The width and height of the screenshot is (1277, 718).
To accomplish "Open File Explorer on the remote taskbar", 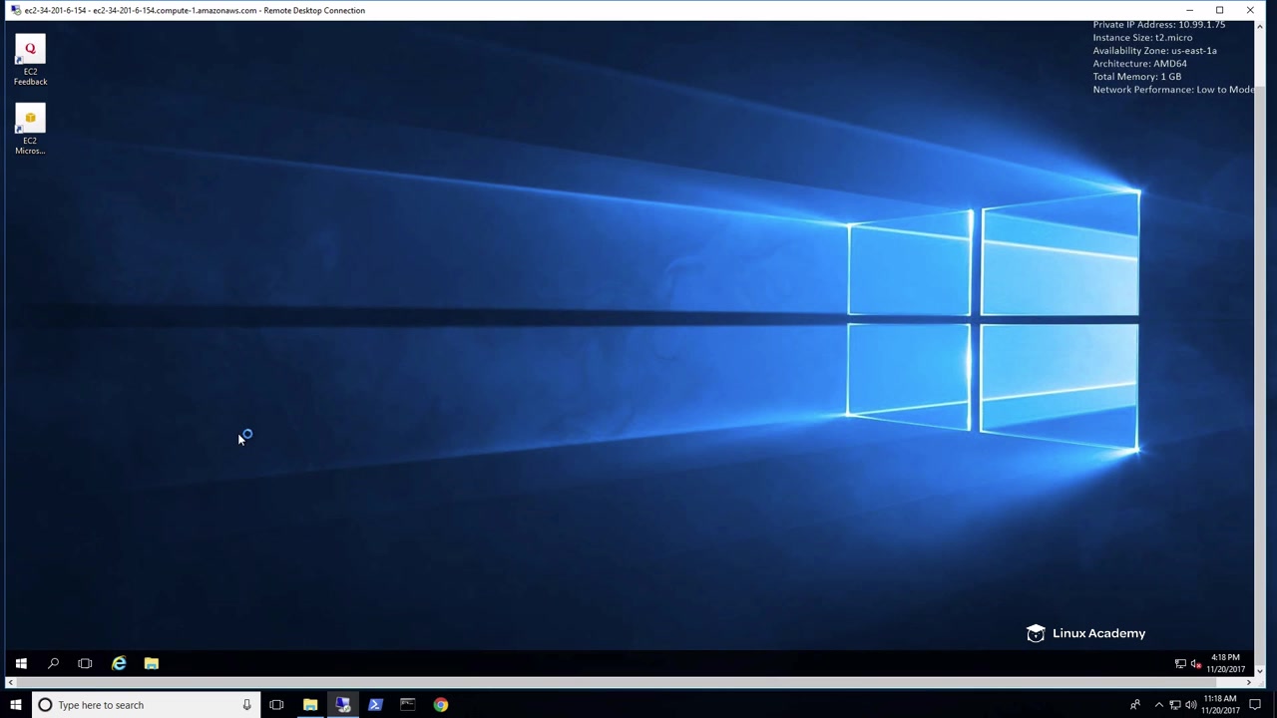I will (152, 663).
